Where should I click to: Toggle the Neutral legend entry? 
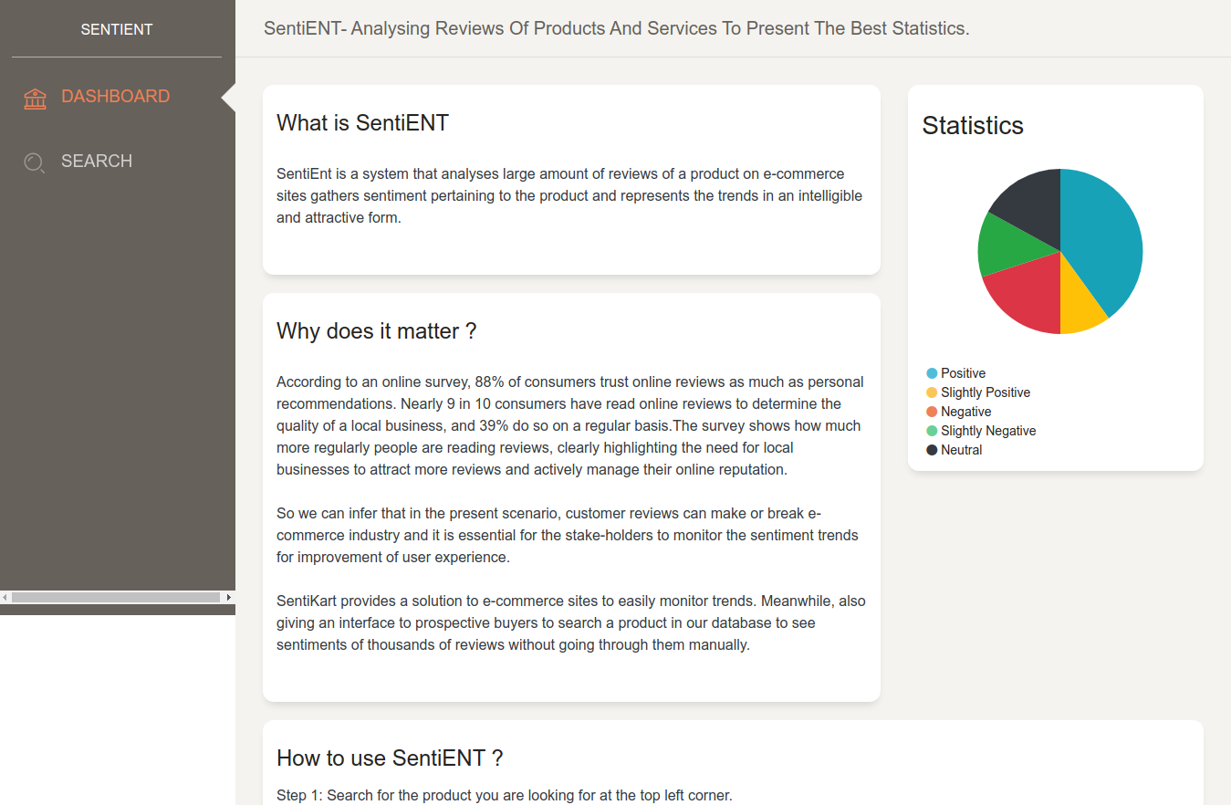point(955,450)
